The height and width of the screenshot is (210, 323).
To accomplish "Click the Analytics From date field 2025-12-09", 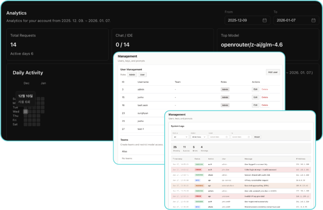I will click(x=247, y=20).
